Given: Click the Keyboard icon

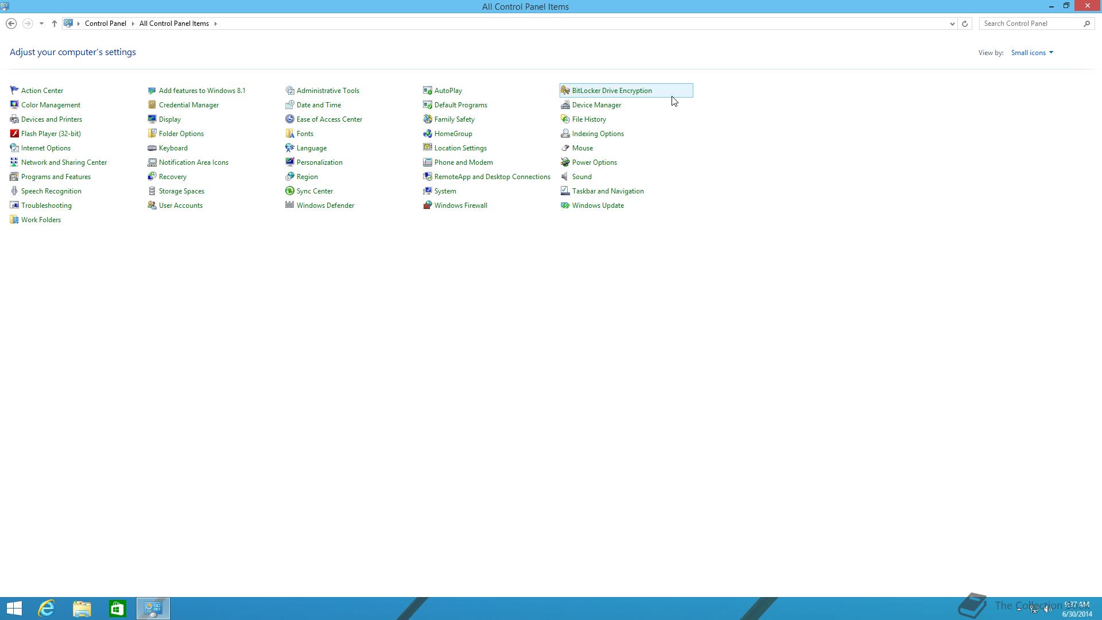Looking at the screenshot, I should [152, 148].
